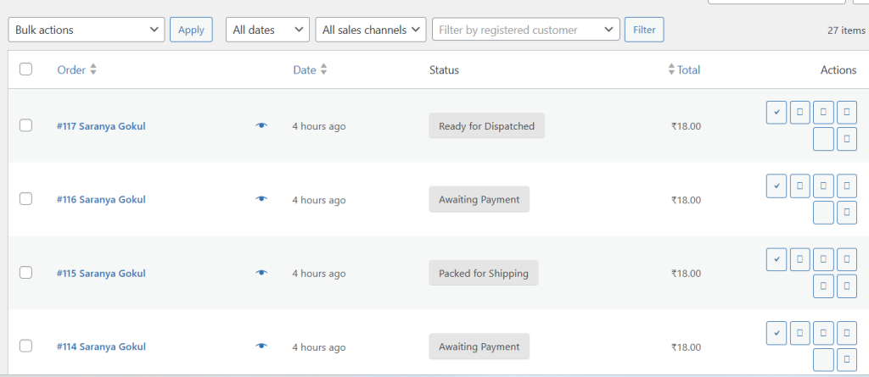Click the checkmark action button for order #116

(x=776, y=185)
